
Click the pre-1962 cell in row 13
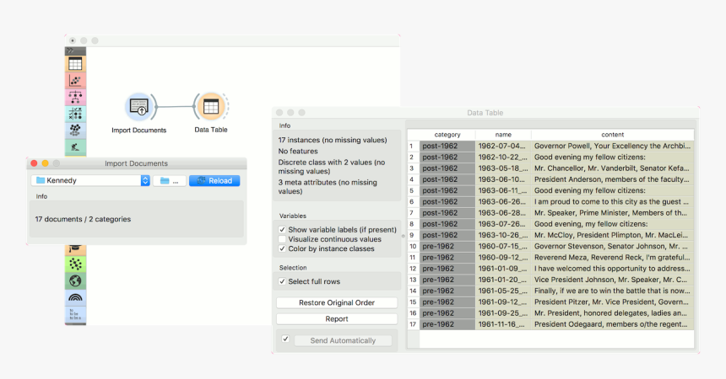(447, 280)
